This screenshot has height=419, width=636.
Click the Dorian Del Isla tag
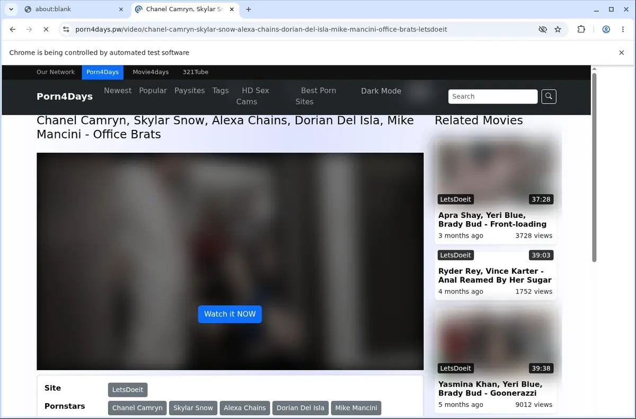[x=301, y=408]
